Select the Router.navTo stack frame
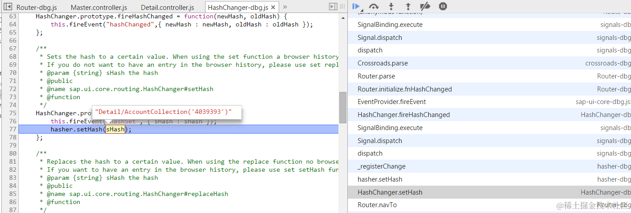This screenshot has height=213, width=631. click(x=489, y=205)
